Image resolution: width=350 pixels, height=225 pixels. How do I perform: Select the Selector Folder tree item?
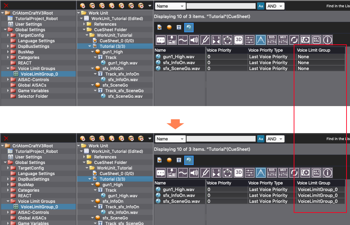point(33,96)
